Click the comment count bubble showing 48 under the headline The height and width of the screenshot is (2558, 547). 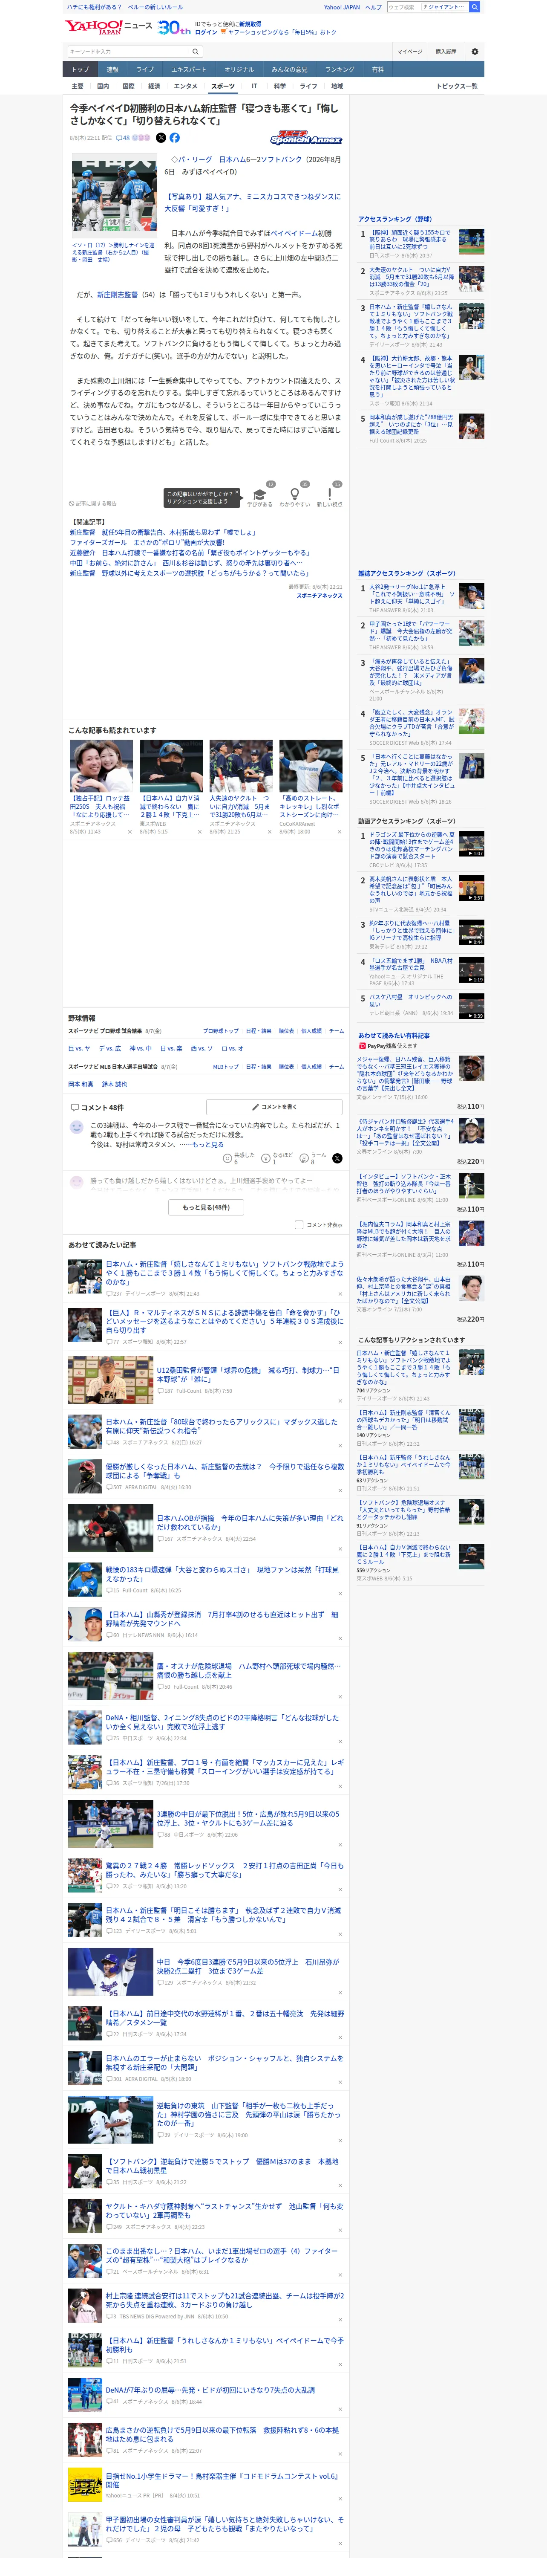click(x=123, y=138)
